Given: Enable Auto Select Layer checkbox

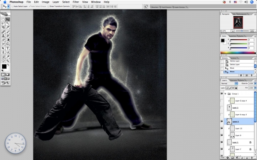Looking at the screenshot, I should (x=12, y=6).
